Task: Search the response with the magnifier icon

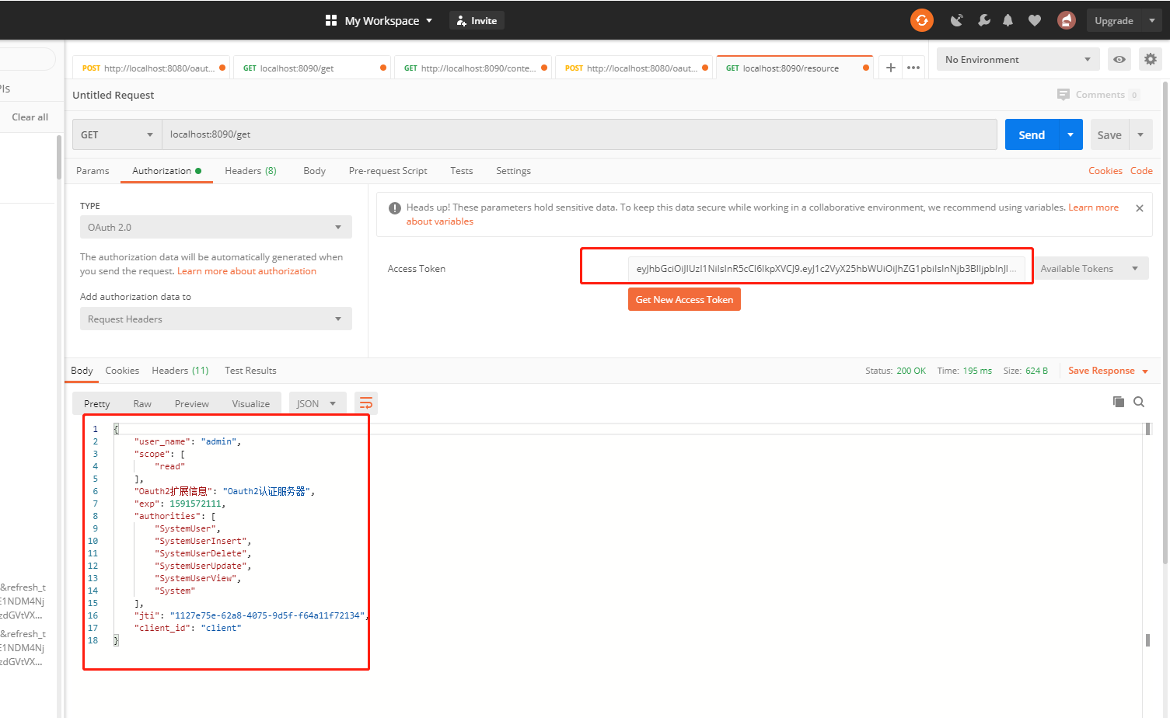Action: point(1139,402)
